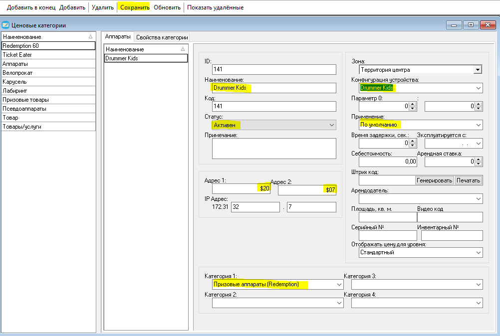Click the Видео код field
The height and width of the screenshot is (336, 500).
(x=450, y=217)
